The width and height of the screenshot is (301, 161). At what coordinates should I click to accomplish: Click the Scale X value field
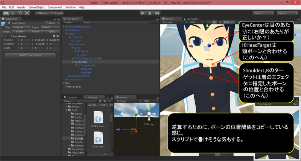tap(25, 48)
